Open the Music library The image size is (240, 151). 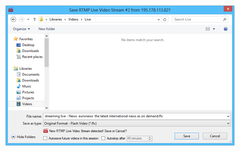click(x=27, y=86)
